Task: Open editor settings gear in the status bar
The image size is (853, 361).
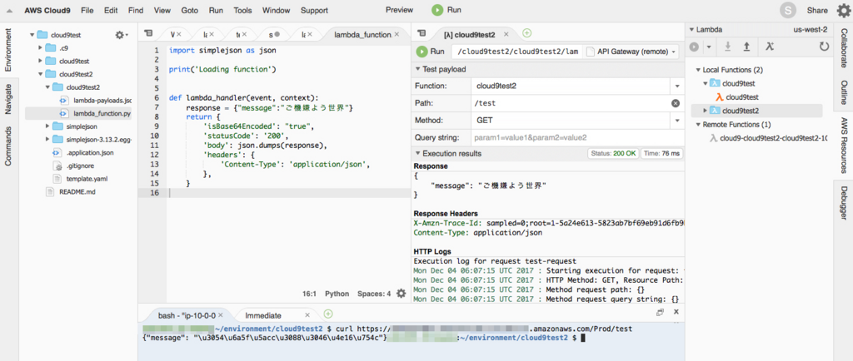Action: click(402, 294)
